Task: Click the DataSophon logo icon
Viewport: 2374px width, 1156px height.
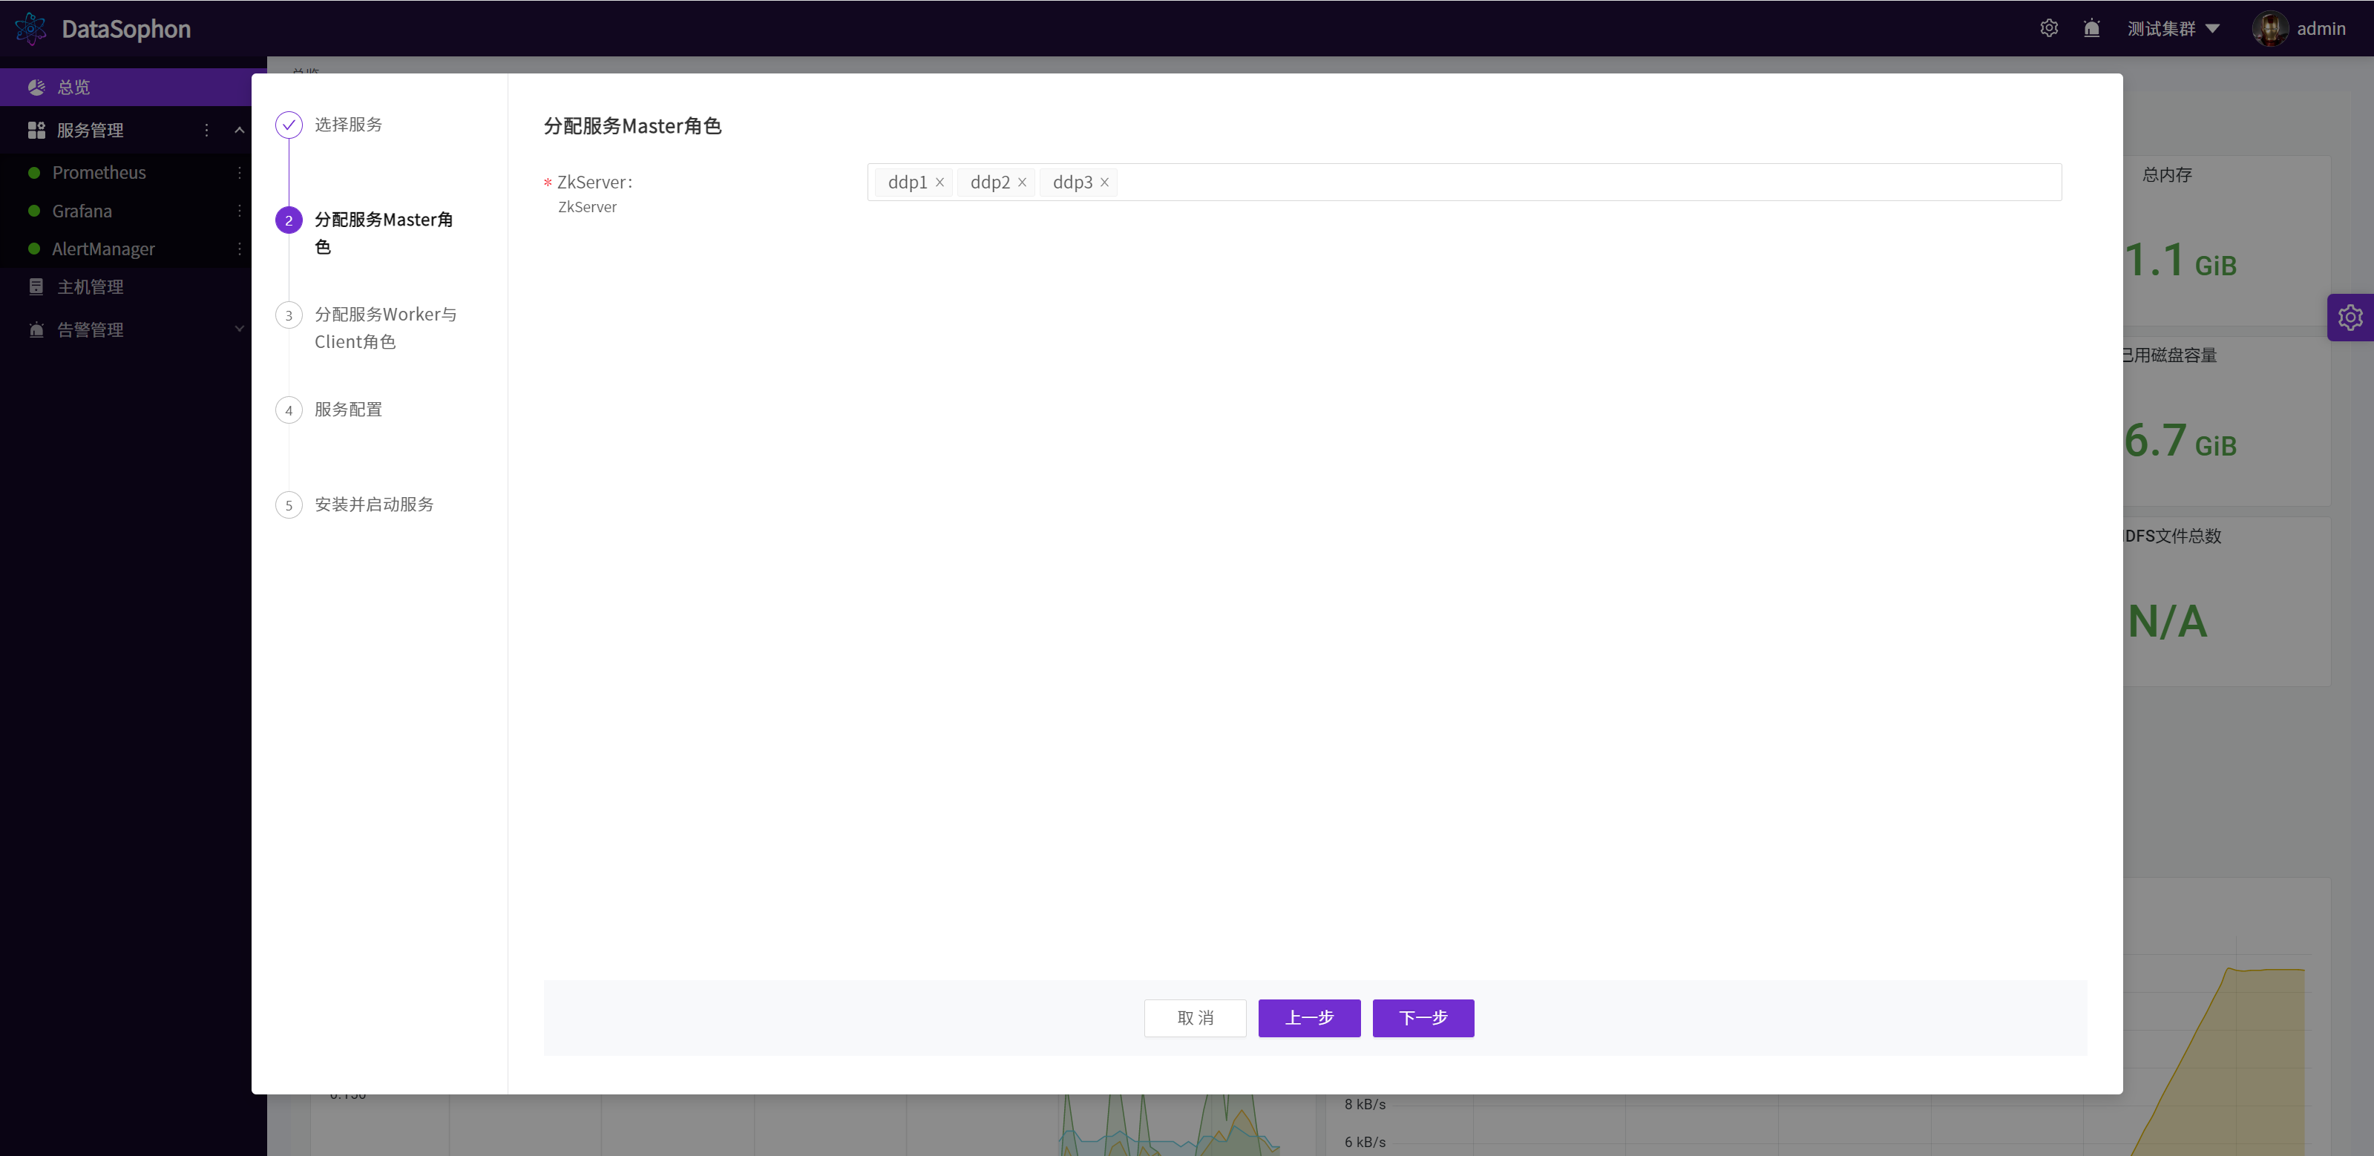Action: (30, 28)
